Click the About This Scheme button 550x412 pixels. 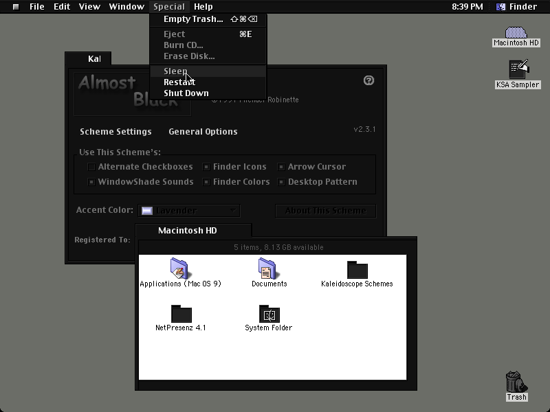pos(325,211)
